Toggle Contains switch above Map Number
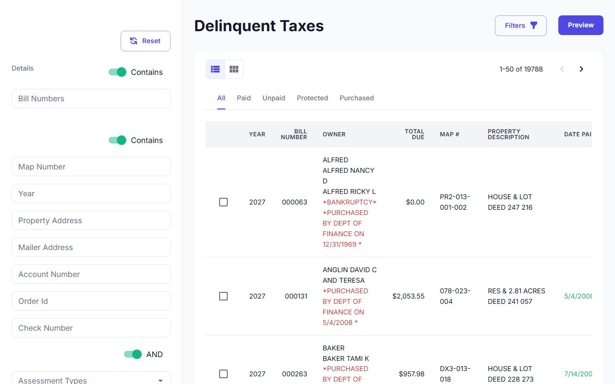 [x=117, y=140]
